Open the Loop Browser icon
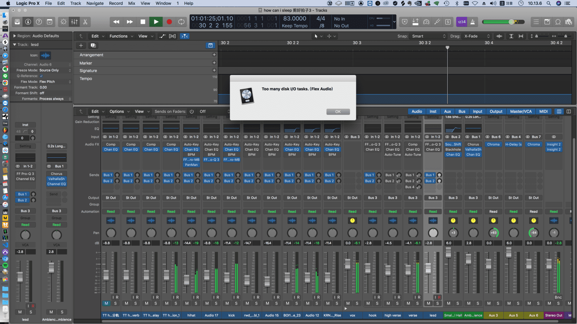Viewport: 577px width, 324px height. tap(558, 22)
